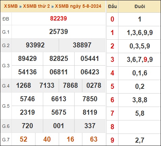
Task: Select G.3 number 54136
Action: coord(27,72)
